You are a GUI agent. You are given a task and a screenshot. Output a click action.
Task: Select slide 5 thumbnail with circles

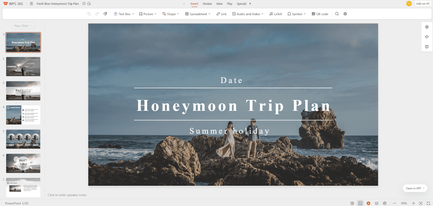pyautogui.click(x=23, y=139)
